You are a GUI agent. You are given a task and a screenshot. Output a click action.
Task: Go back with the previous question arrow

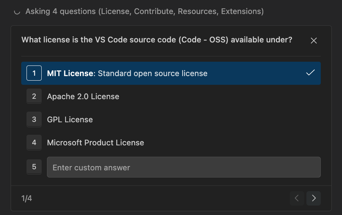[x=297, y=198]
